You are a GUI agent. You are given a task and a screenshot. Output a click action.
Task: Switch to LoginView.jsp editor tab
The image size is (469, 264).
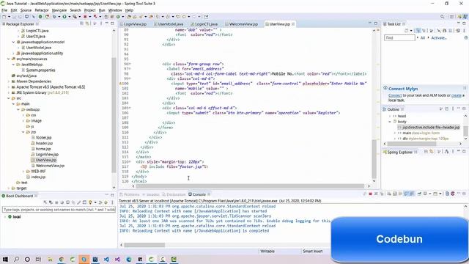coord(135,24)
